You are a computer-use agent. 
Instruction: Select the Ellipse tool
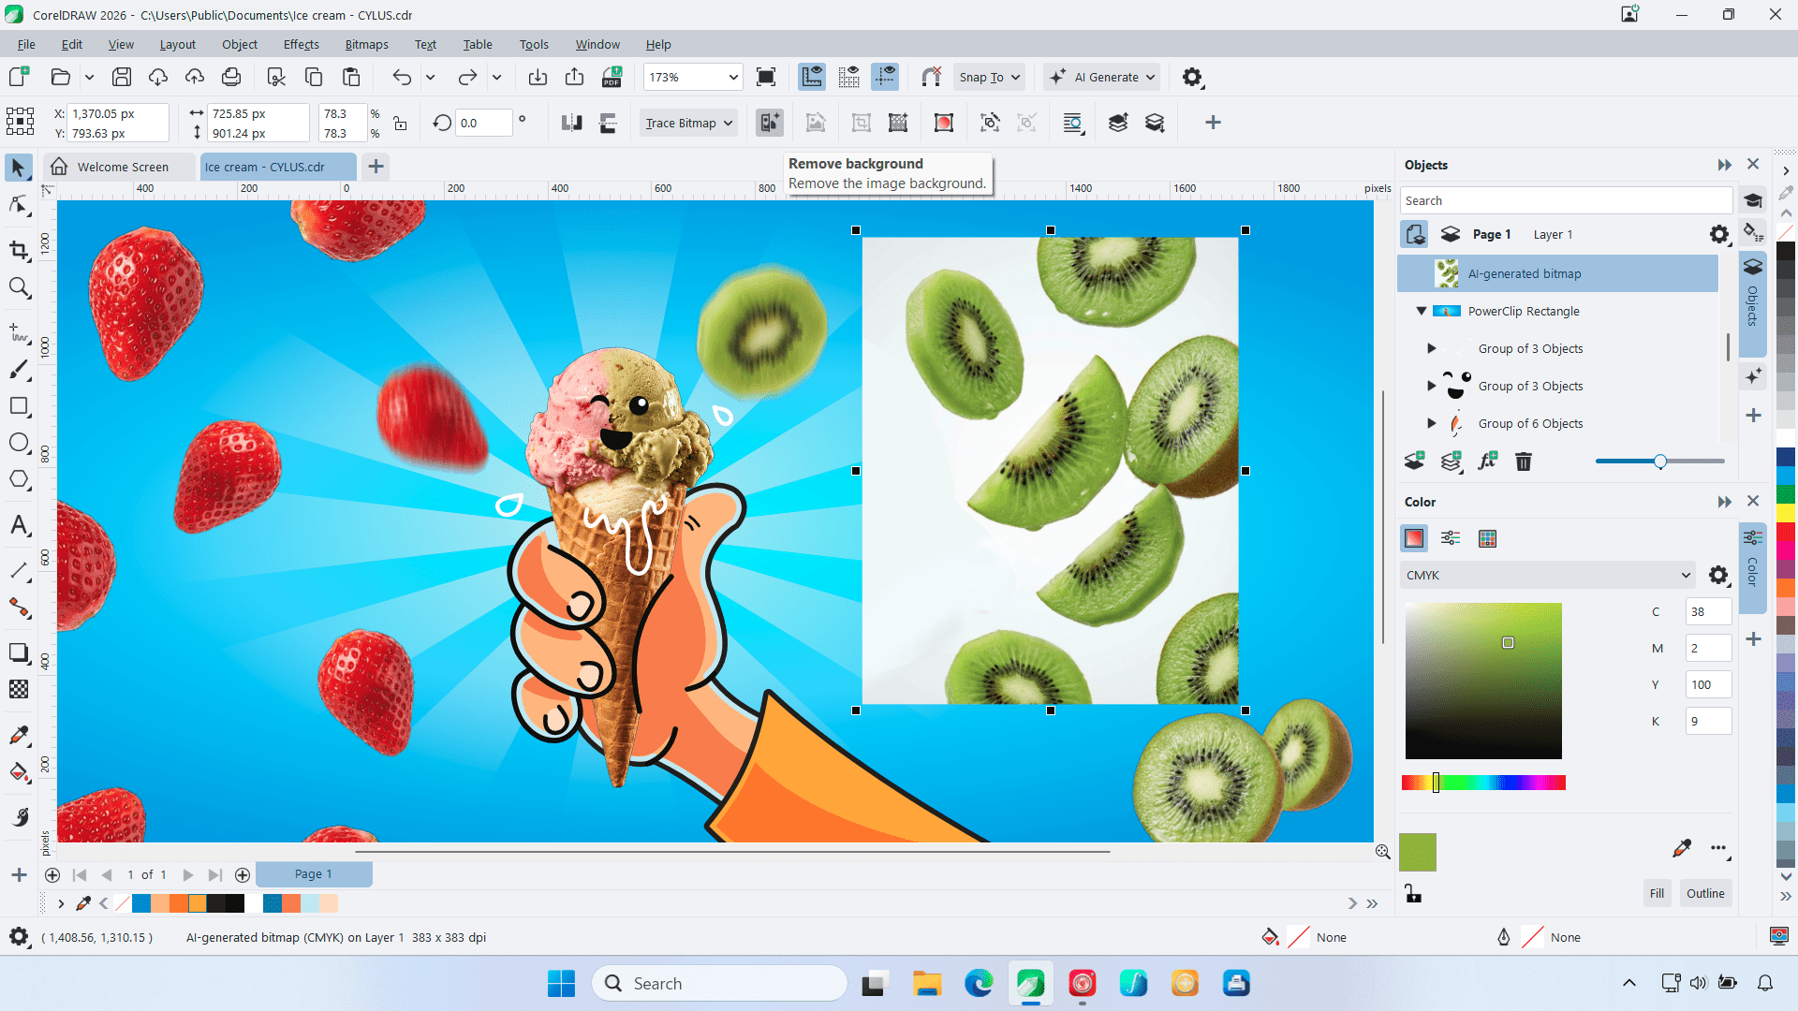point(19,443)
